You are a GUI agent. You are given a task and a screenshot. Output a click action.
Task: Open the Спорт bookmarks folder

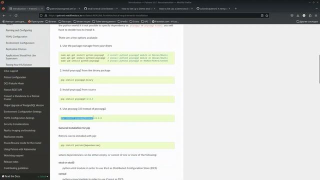coord(134,21)
